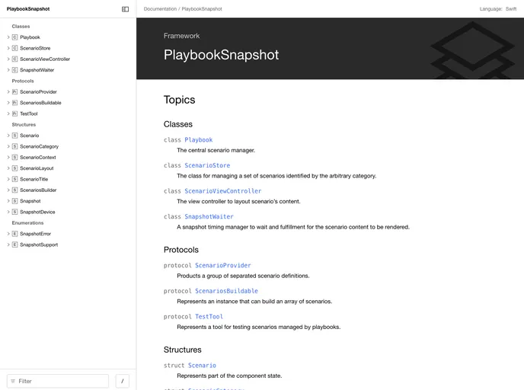524x390 pixels.
Task: Click the protocol icon beside ScenarioProvider
Action: tap(14, 92)
